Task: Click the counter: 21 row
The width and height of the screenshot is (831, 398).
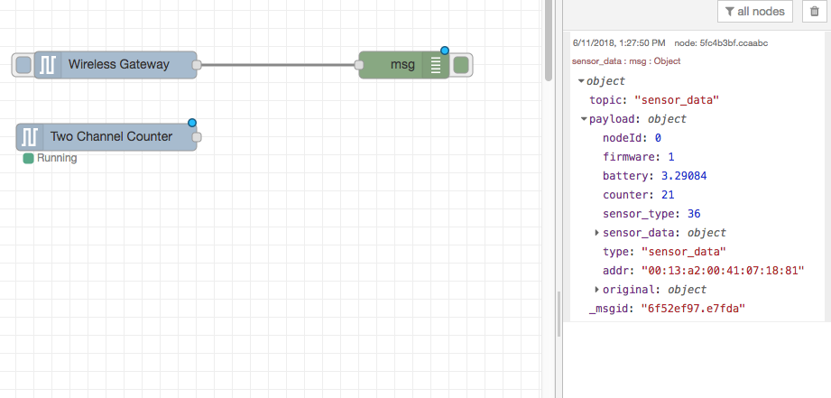Action: 638,195
